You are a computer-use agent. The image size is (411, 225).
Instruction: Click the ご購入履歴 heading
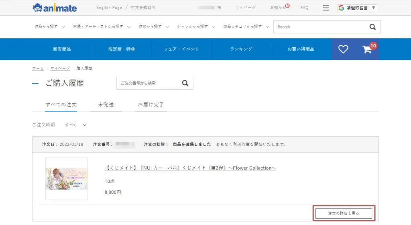65,83
